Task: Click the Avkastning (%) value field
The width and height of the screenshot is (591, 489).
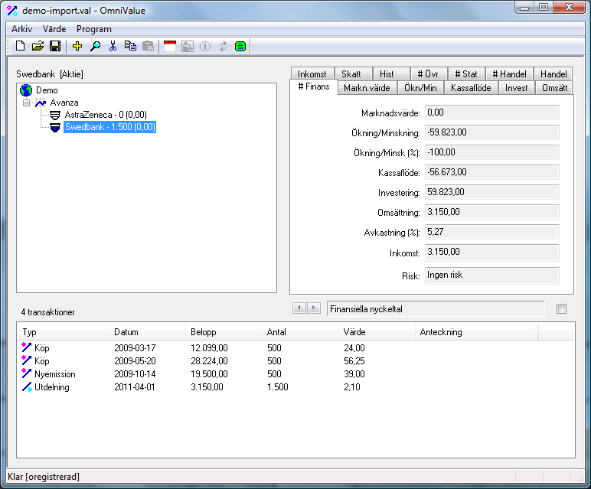Action: pyautogui.click(x=492, y=232)
